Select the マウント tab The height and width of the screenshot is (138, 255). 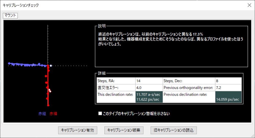pyautogui.click(x=10, y=16)
